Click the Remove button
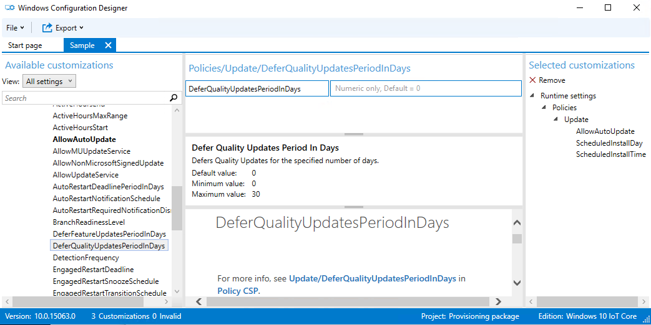651x325 pixels. click(547, 80)
